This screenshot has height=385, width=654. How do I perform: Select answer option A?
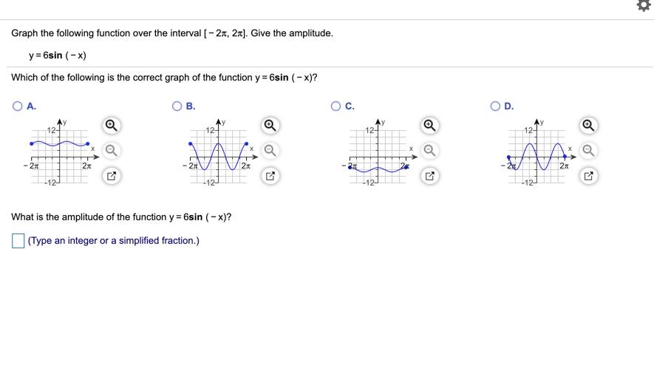[x=18, y=106]
